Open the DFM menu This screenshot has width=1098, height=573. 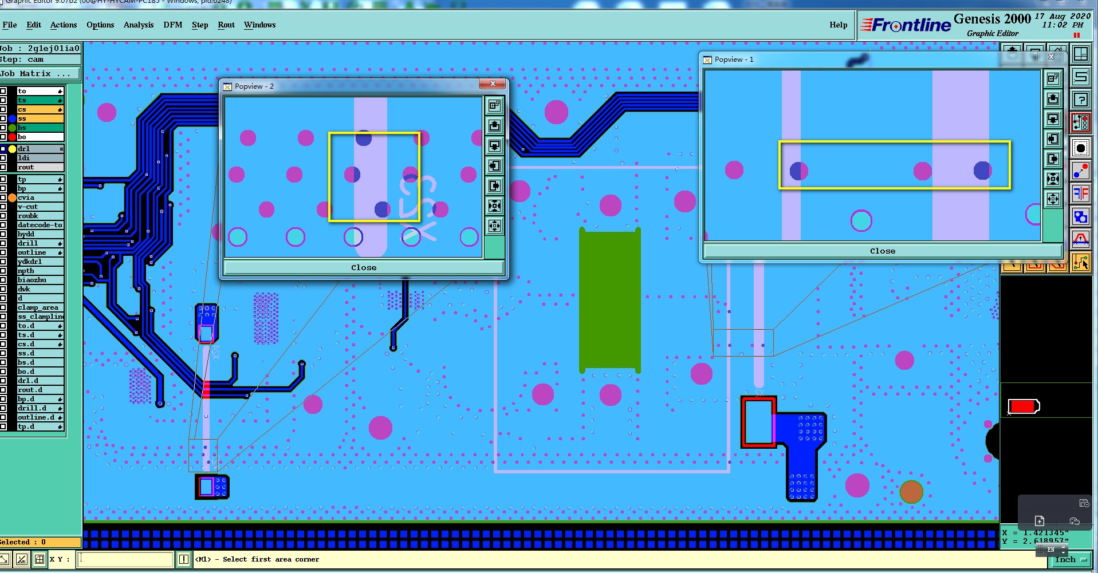[x=173, y=25]
